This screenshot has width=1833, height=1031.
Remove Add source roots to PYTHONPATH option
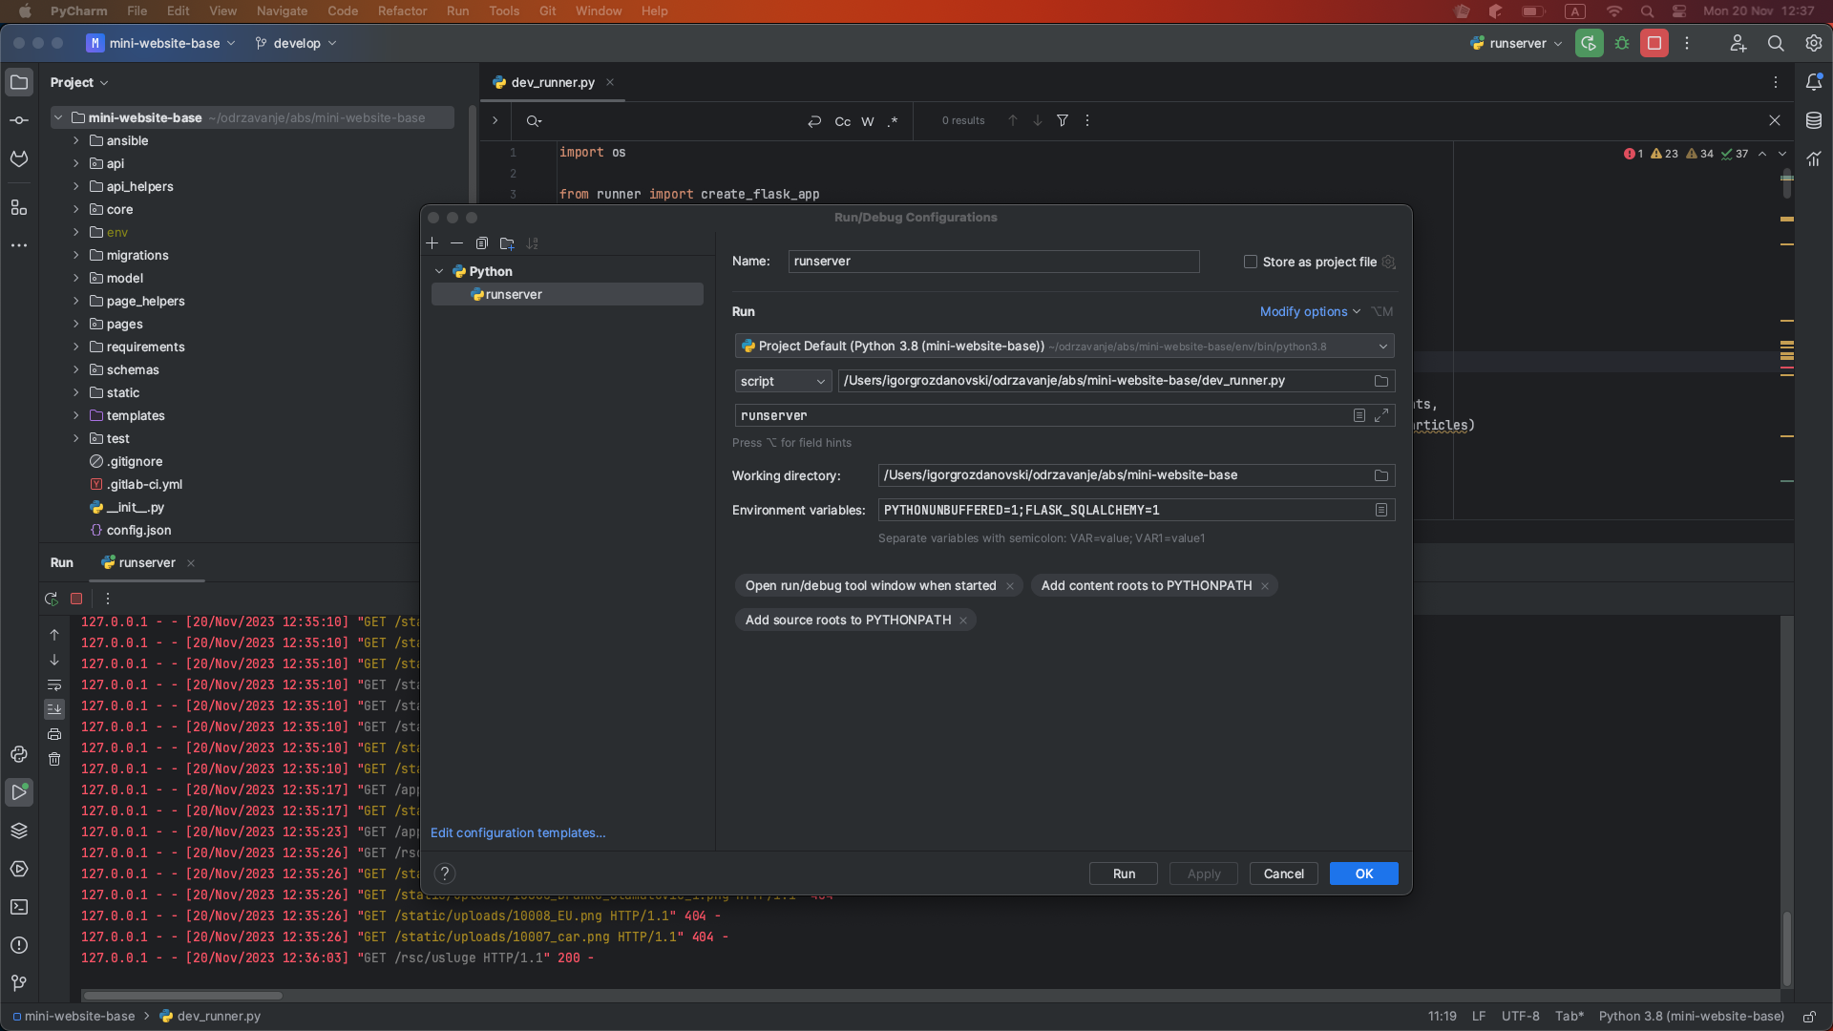coord(963,621)
